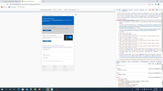
Task: Open Windows Start menu
Action: coord(2,89)
